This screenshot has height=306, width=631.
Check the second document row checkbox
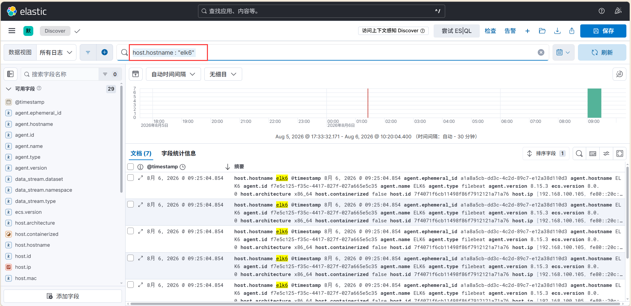coord(130,205)
